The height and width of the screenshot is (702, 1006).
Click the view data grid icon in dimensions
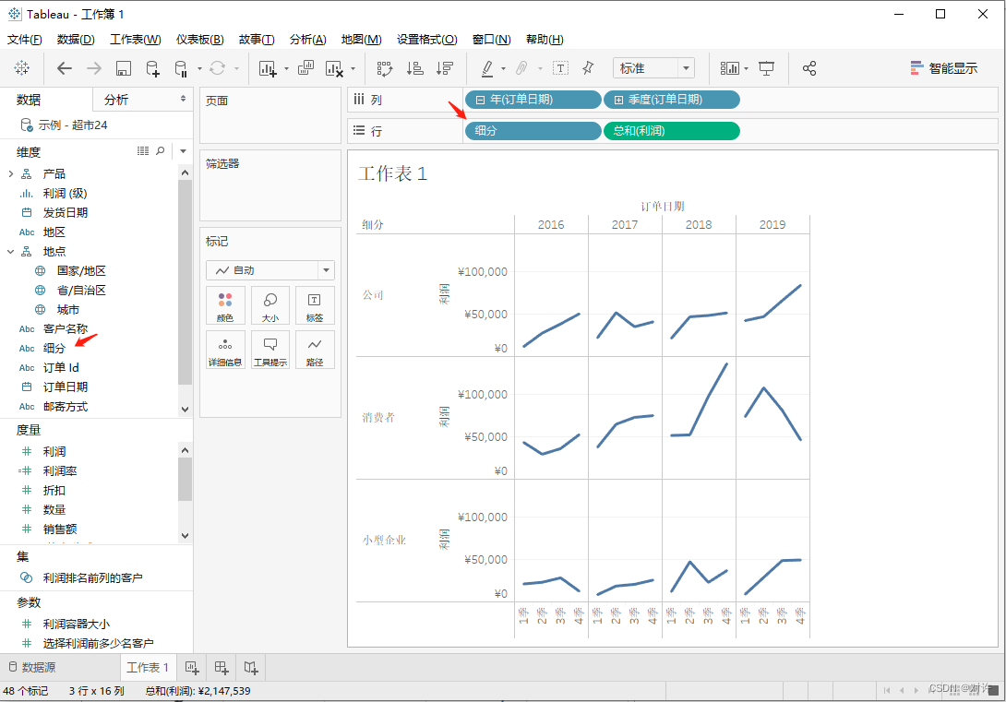[x=143, y=151]
